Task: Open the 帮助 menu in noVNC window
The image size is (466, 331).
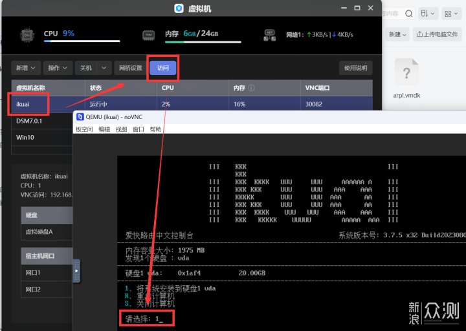Action: (155, 129)
